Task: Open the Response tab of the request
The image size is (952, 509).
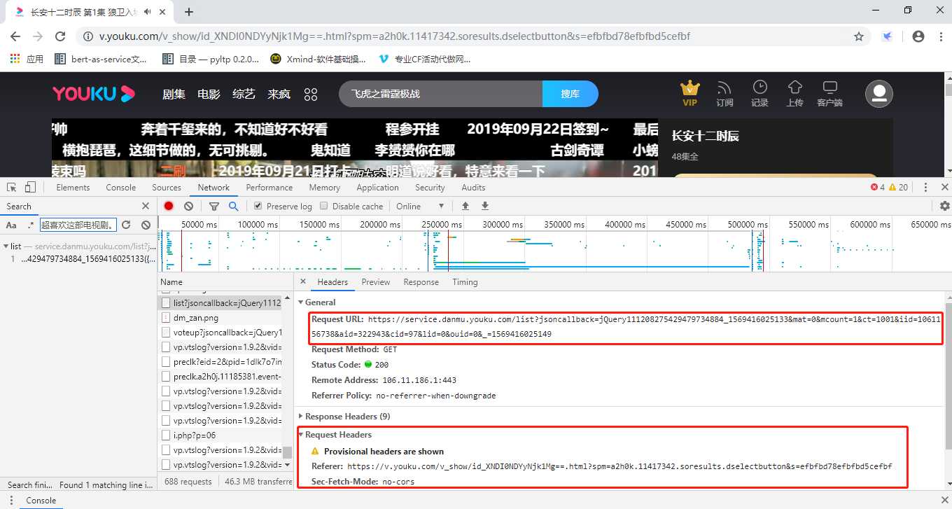Action: 421,282
